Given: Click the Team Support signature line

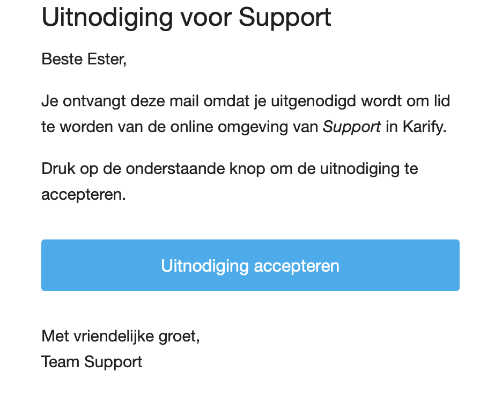Looking at the screenshot, I should click(92, 362).
